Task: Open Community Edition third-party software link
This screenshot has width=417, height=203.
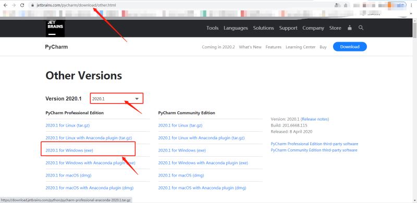Action: click(314, 150)
